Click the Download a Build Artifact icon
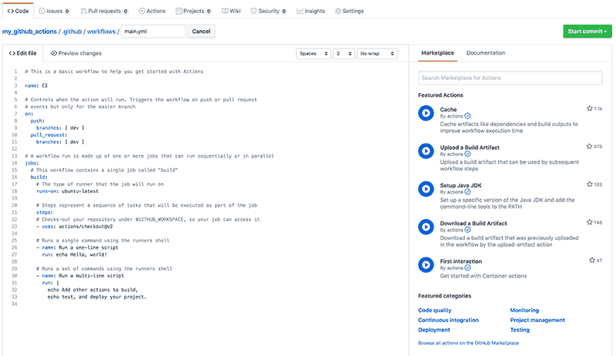This screenshot has width=616, height=356. click(x=425, y=226)
